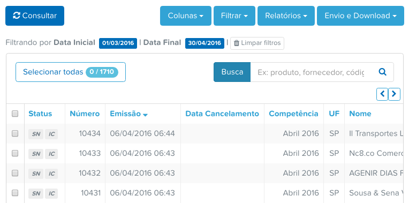This screenshot has width=409, height=203.
Task: Sort by Data Cancelamento column header
Action: pos(222,114)
